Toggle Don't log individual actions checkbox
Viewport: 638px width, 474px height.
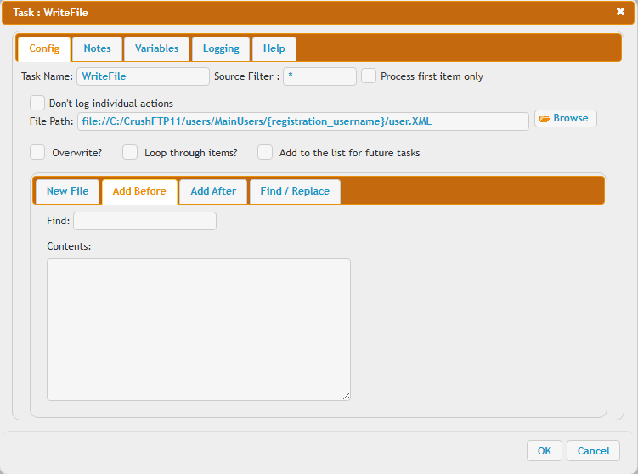tap(37, 103)
